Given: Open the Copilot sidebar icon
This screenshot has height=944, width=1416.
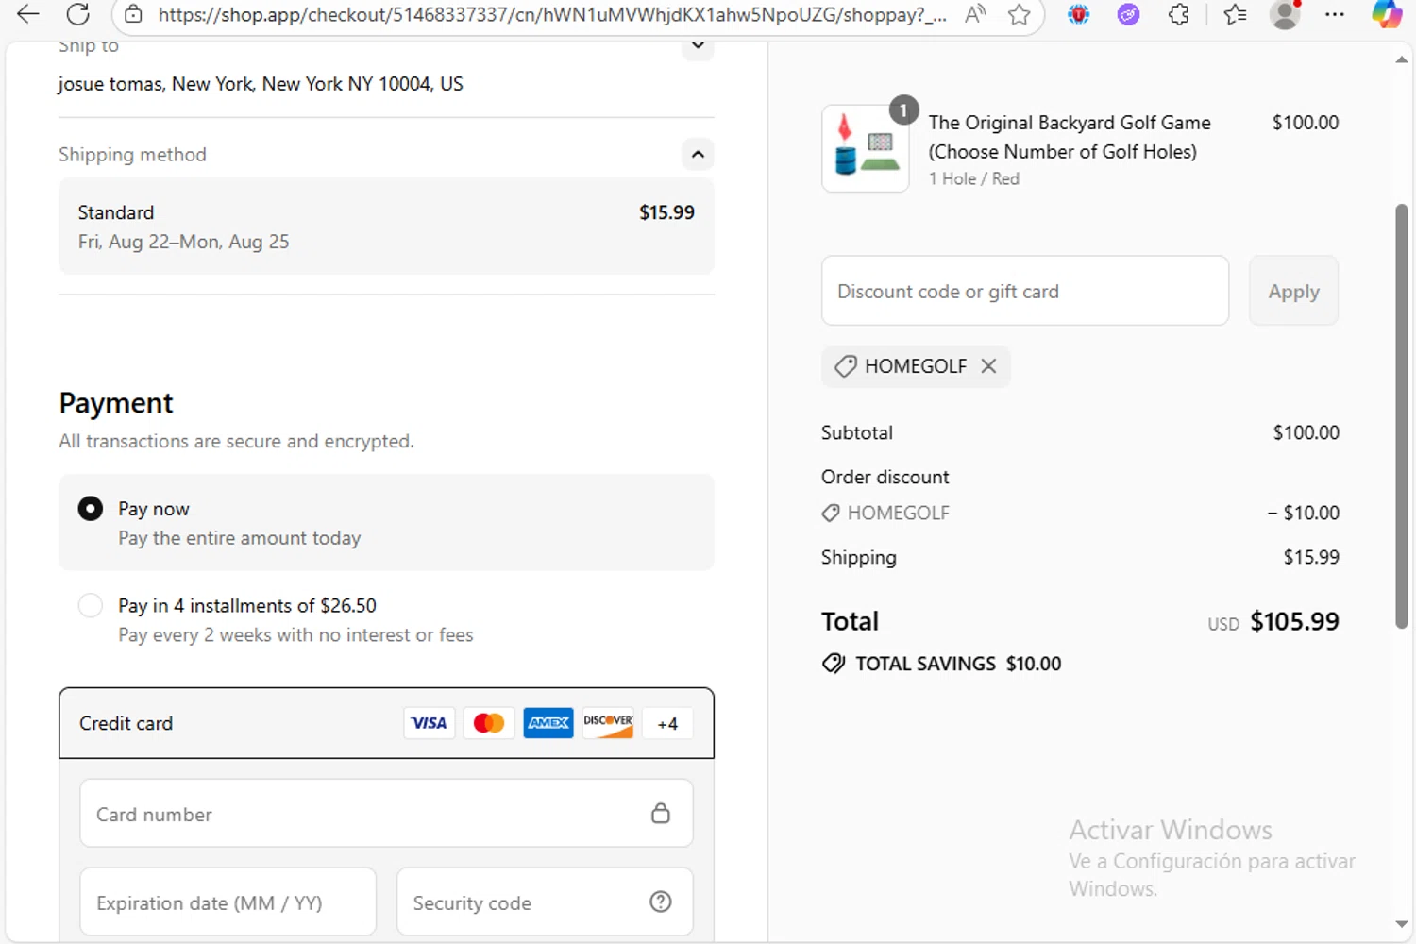Looking at the screenshot, I should 1386,14.
